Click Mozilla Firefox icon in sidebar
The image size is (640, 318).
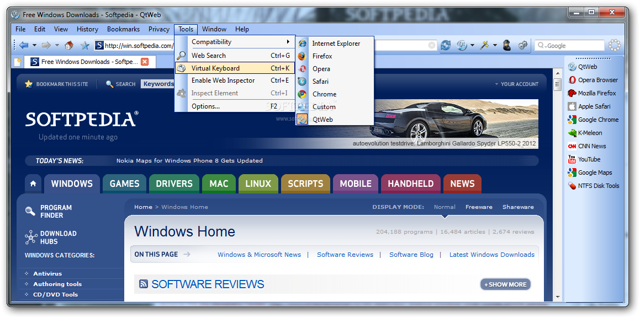click(572, 93)
